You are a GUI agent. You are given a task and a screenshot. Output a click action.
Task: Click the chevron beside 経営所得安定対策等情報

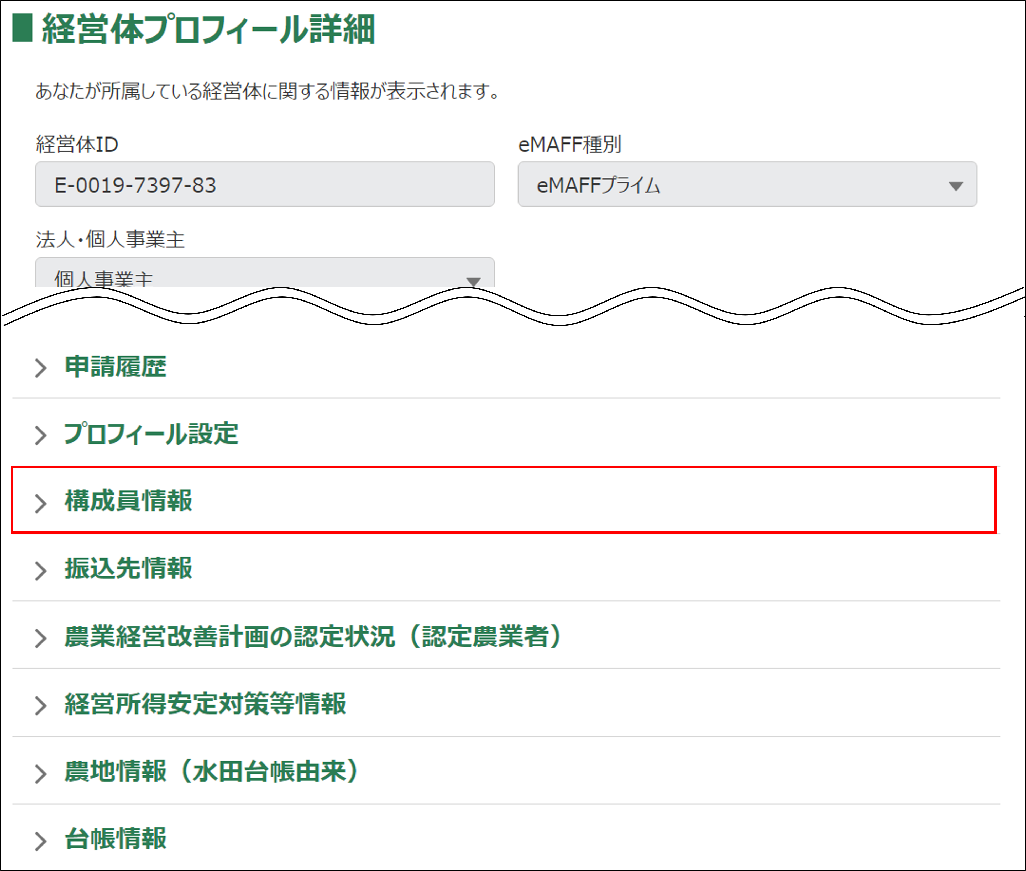pos(41,706)
